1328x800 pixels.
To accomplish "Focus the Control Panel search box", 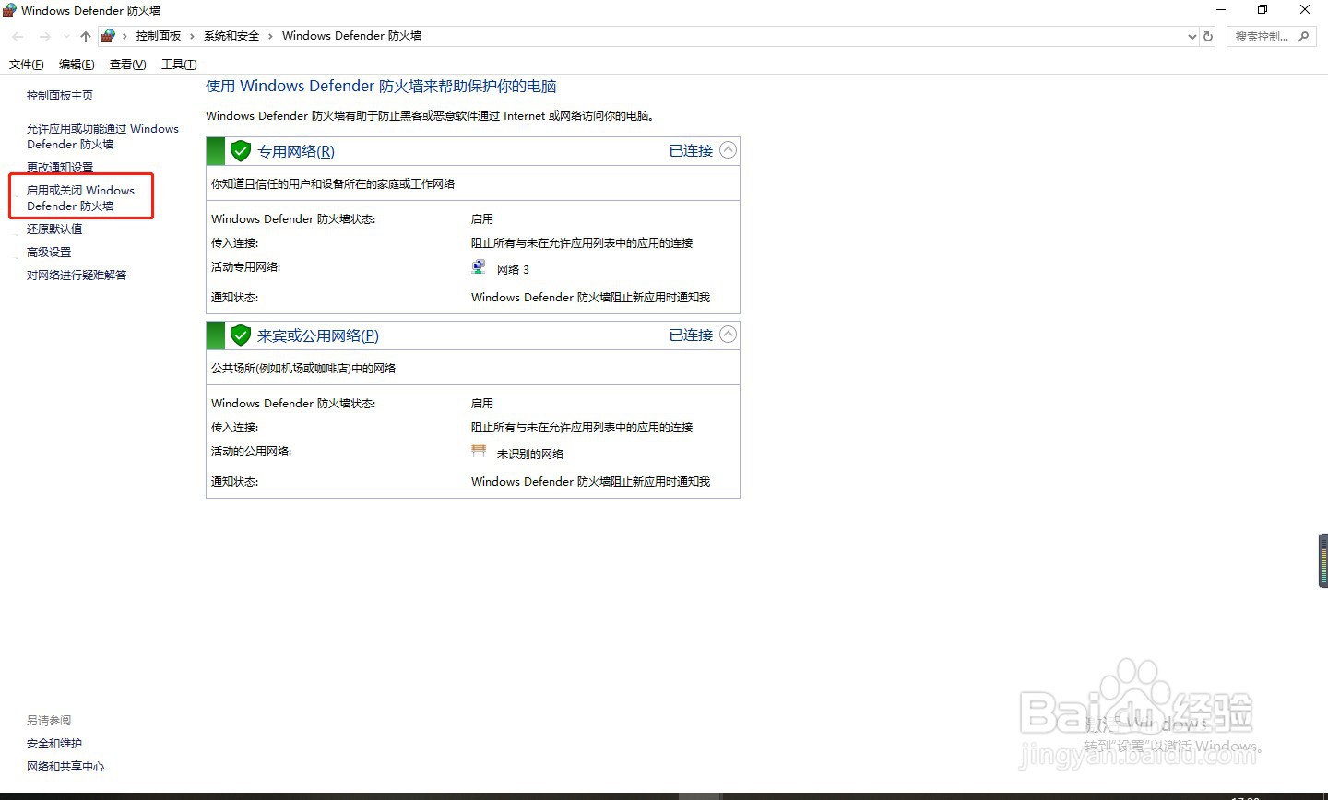I will (x=1271, y=37).
